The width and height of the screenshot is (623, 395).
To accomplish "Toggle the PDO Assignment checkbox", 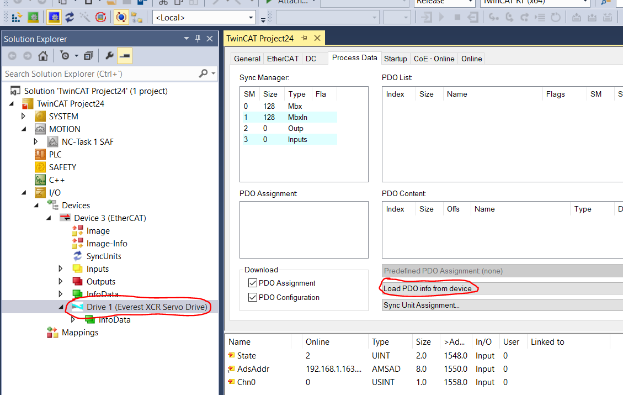I will (253, 283).
